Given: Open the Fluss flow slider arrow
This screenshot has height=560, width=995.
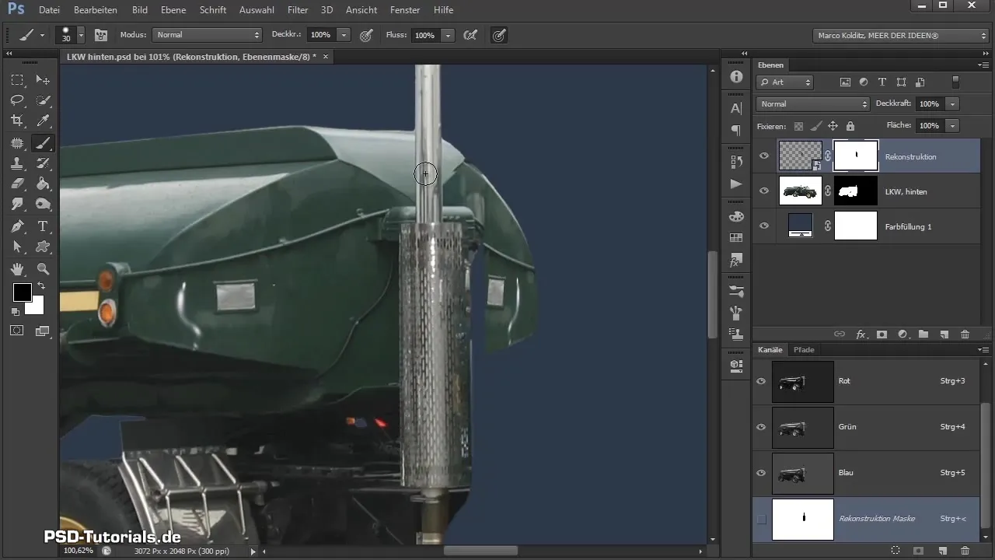Looking at the screenshot, I should [x=448, y=35].
